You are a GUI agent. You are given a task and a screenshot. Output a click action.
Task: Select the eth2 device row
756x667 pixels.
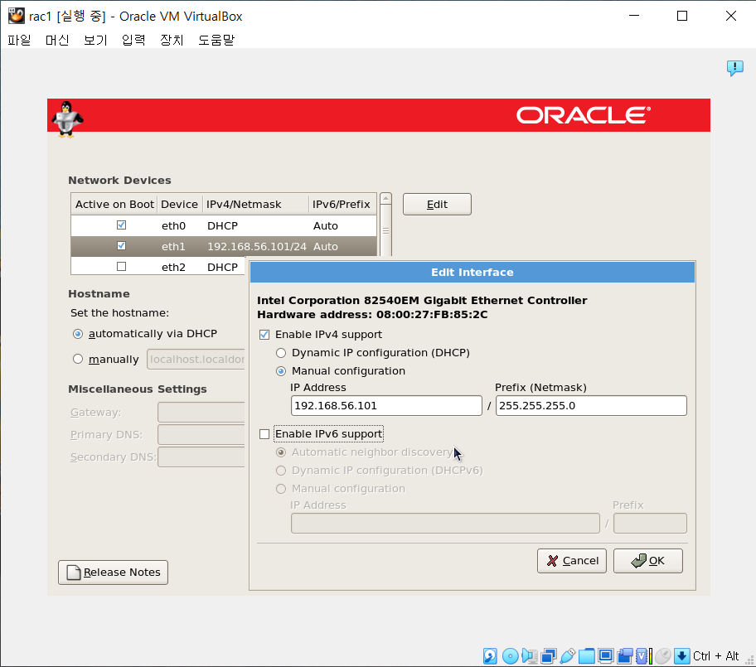(x=158, y=267)
